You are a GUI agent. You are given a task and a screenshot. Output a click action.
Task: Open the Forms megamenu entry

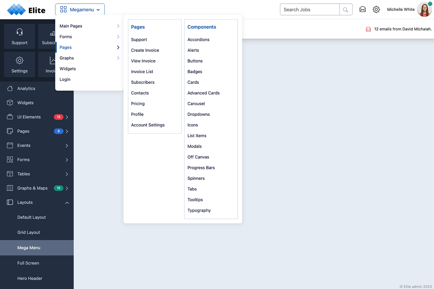tap(66, 36)
